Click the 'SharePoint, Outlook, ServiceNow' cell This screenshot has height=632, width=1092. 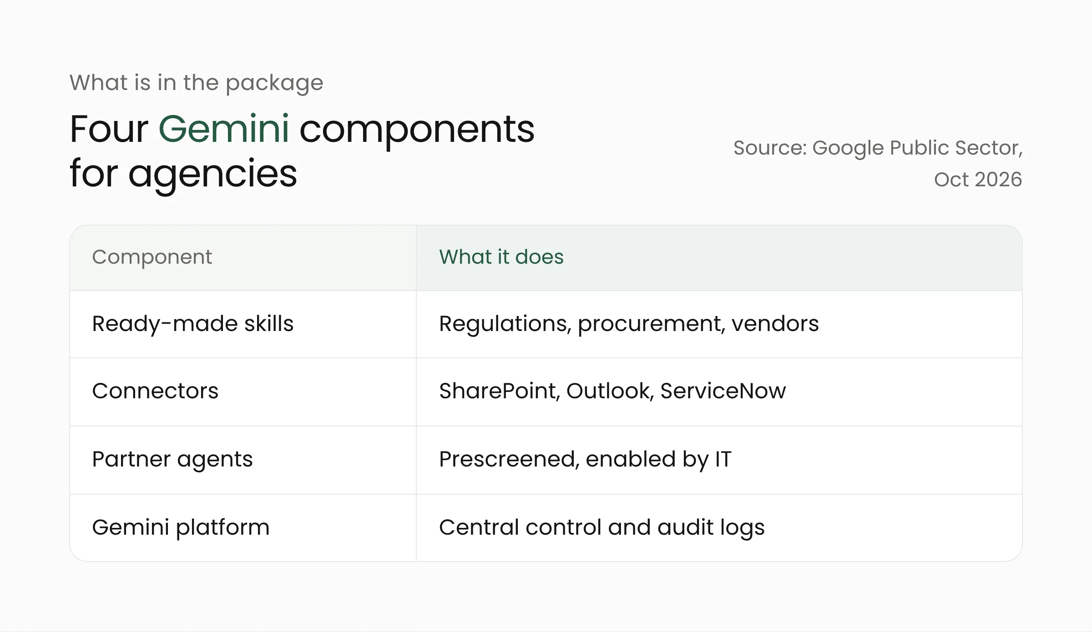719,392
